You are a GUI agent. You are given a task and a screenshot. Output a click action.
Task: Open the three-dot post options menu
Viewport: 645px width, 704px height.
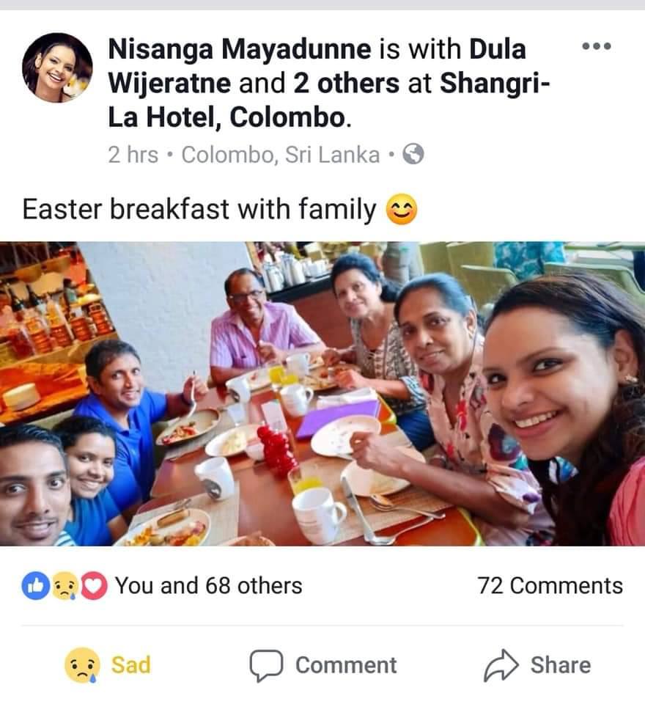[x=596, y=45]
